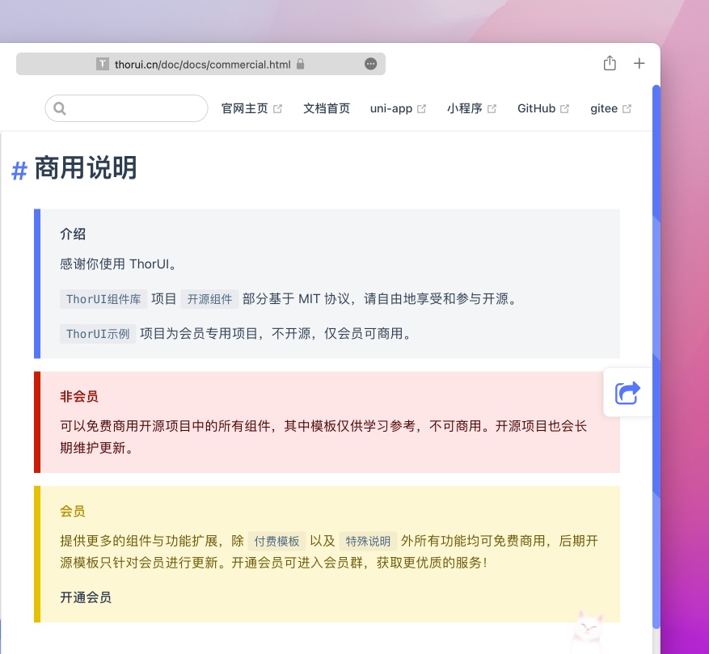Open gitee nav link
The height and width of the screenshot is (654, 709).
611,108
